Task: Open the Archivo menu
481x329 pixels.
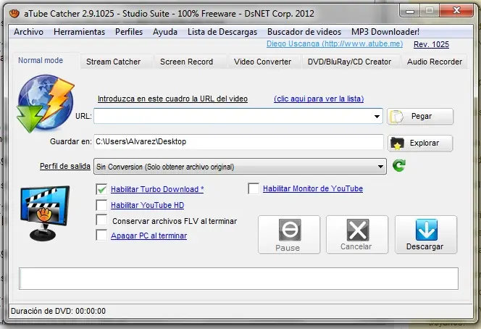Action: (28, 32)
